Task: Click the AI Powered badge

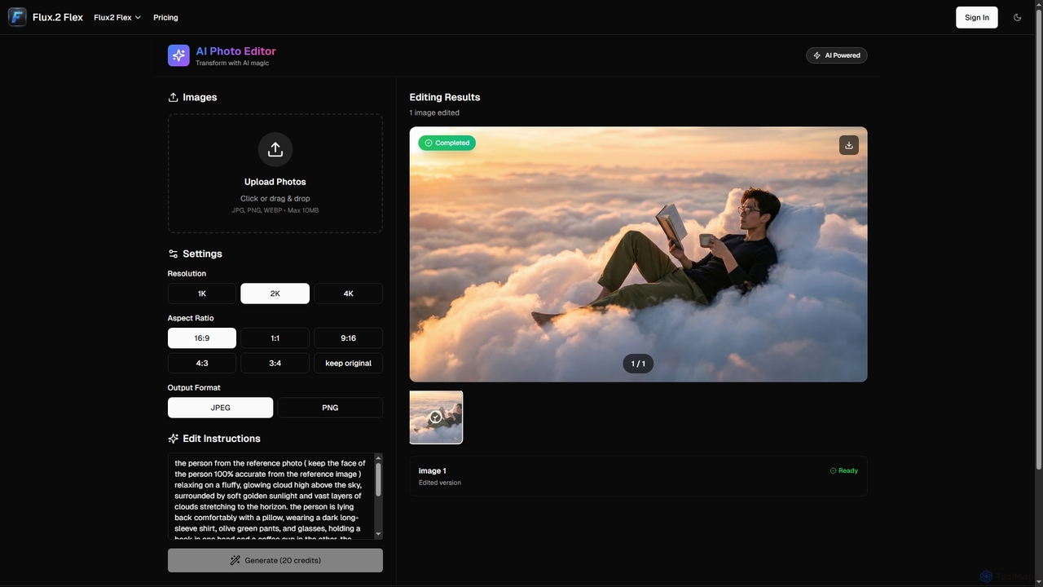Action: [x=837, y=55]
